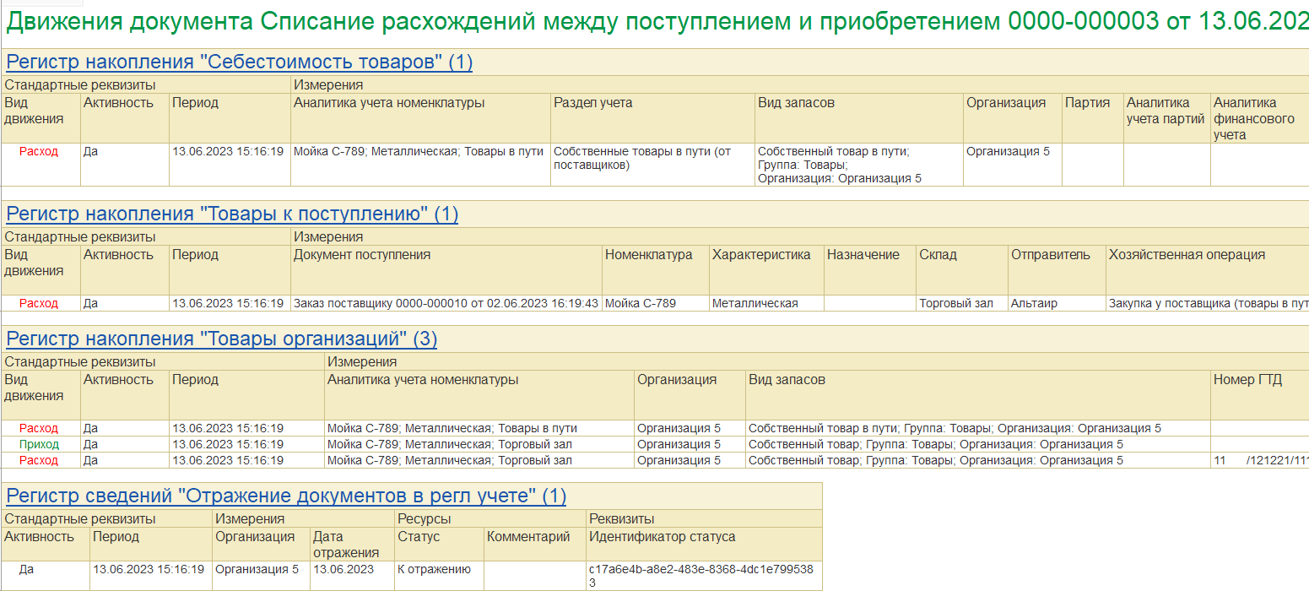This screenshot has height=591, width=1309.
Task: Click cell "Заказ поставщику 0000-000010 от 02.06.2023"
Action: tap(446, 303)
